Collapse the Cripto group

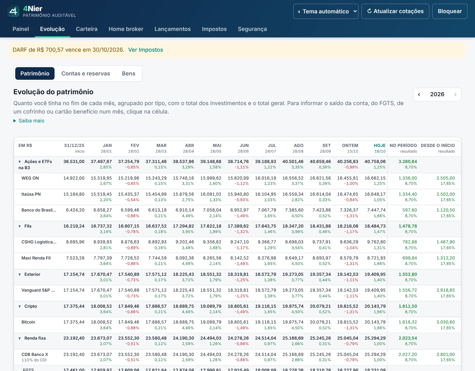pyautogui.click(x=20, y=307)
